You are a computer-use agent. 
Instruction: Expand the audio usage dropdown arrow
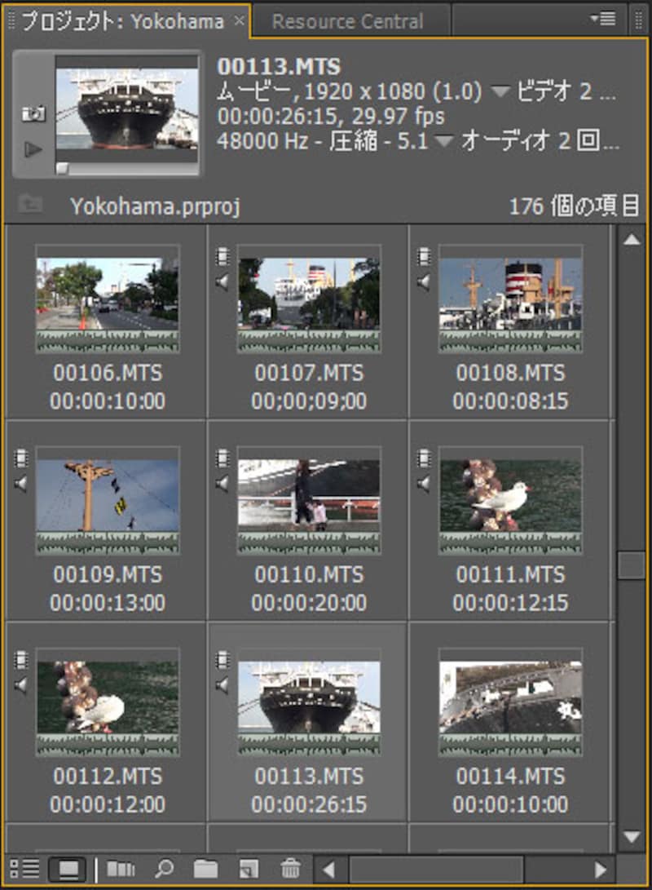click(443, 141)
